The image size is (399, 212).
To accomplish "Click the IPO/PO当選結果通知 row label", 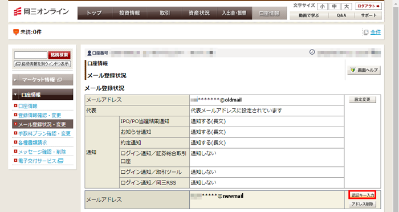I will click(145, 121).
